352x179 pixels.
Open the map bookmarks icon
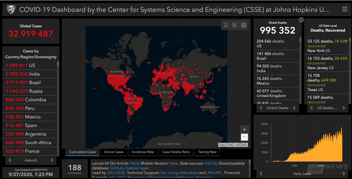[226, 25]
